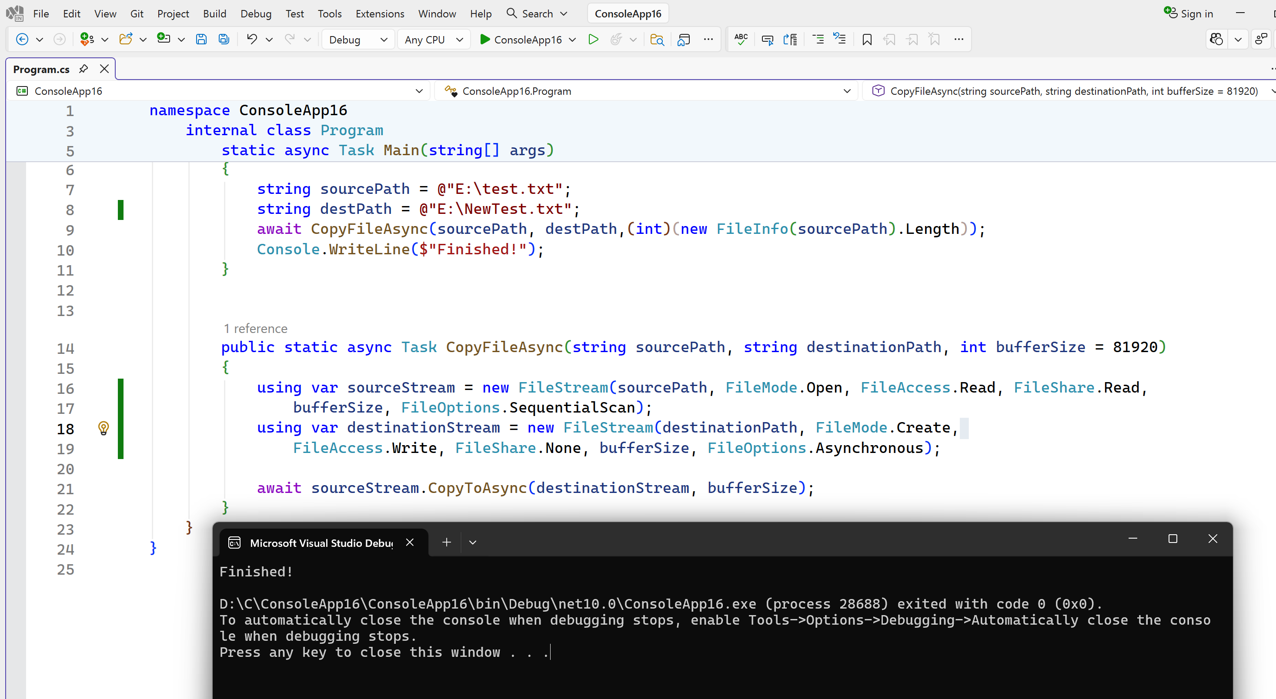Click the '1 reference' CodeLens link
This screenshot has width=1276, height=699.
(255, 329)
